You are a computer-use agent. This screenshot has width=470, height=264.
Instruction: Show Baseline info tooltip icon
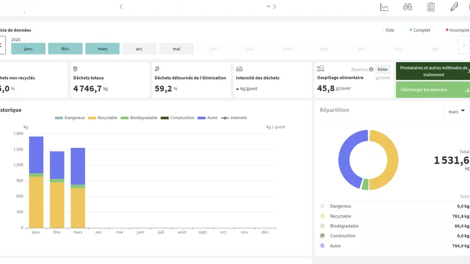[371, 69]
